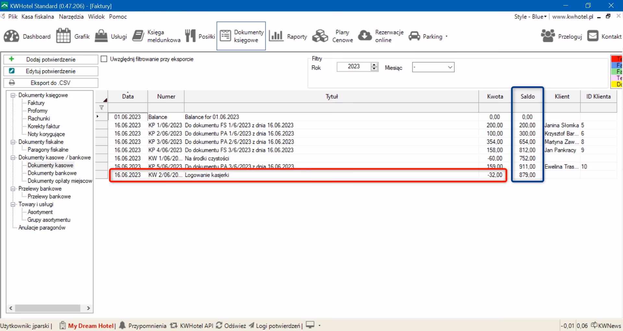Image resolution: width=623 pixels, height=331 pixels.
Task: Click Eksport do .CSV button
Action: point(51,83)
